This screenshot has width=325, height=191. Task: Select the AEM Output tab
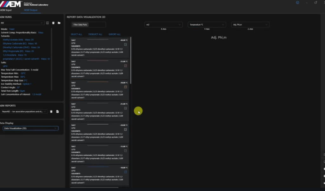(x=31, y=10)
